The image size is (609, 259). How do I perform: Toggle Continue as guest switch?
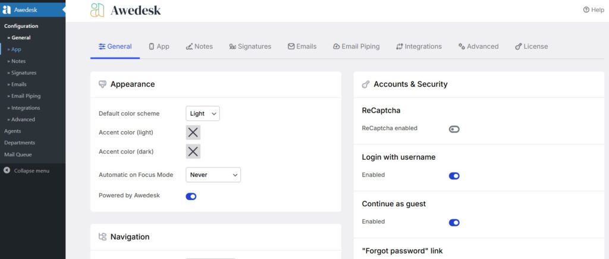[x=454, y=222]
